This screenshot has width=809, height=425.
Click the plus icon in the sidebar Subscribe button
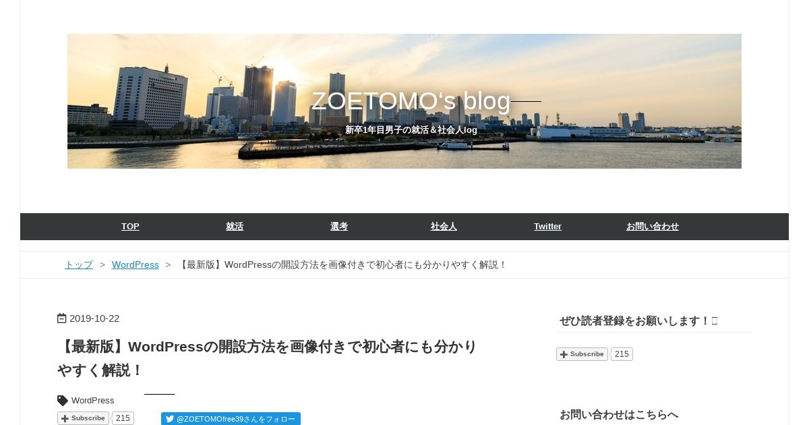pos(564,354)
